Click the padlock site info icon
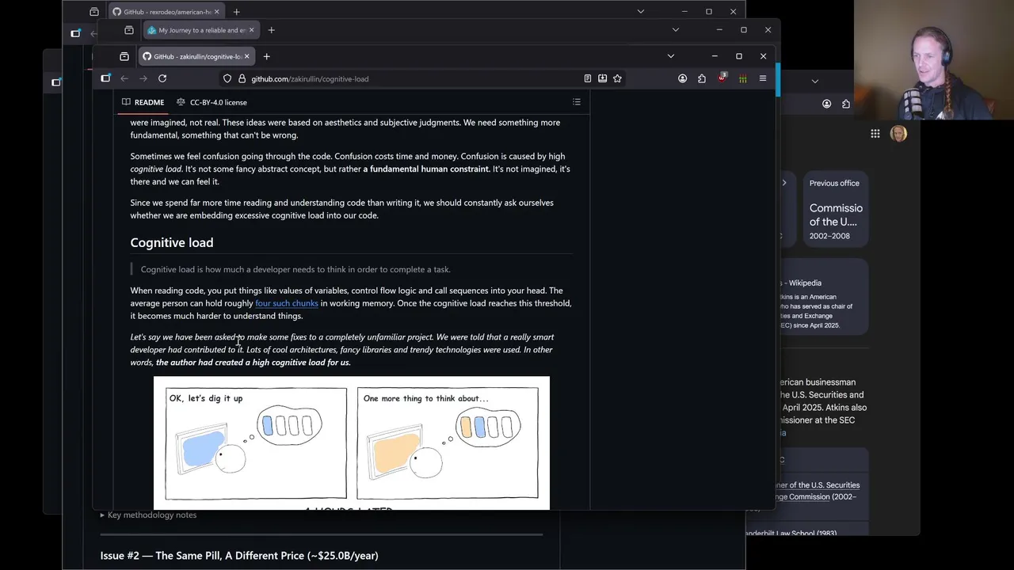Screen dimensions: 1014x570 [242, 78]
